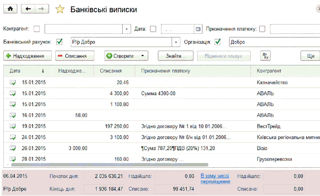320x196 pixels.
Task: Click the Початок дня value 2 035 636,21
Action: click(104, 176)
